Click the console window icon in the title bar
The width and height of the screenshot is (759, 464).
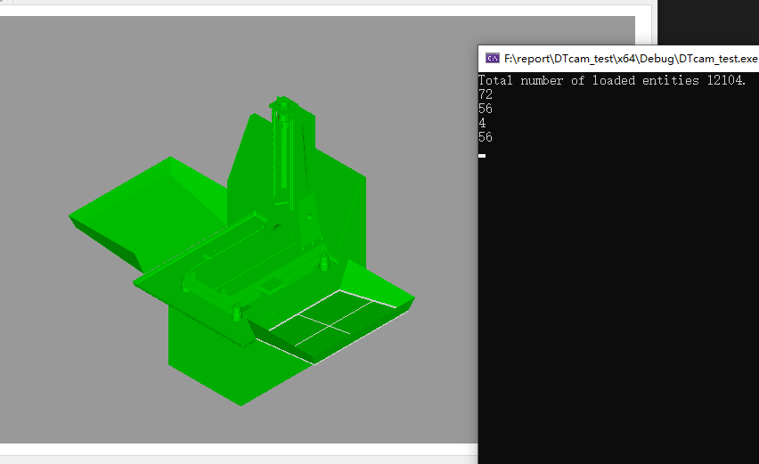point(493,59)
